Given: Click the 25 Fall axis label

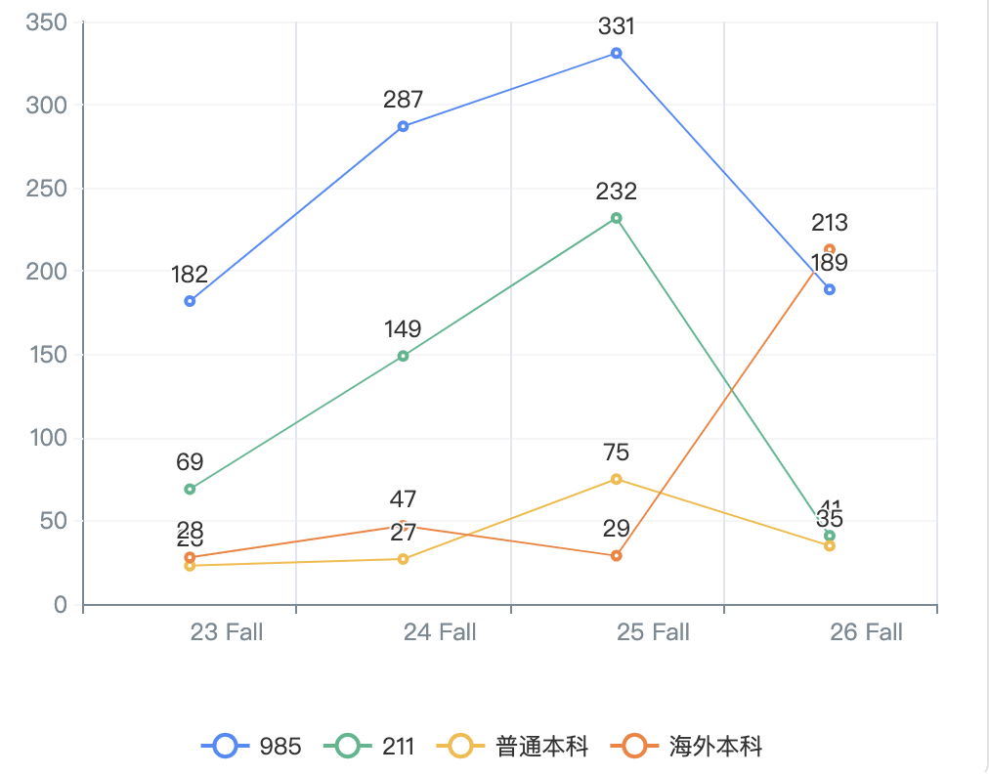Looking at the screenshot, I should pos(653,632).
